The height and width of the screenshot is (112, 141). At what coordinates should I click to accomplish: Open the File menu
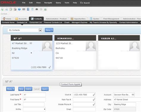point(23,3)
